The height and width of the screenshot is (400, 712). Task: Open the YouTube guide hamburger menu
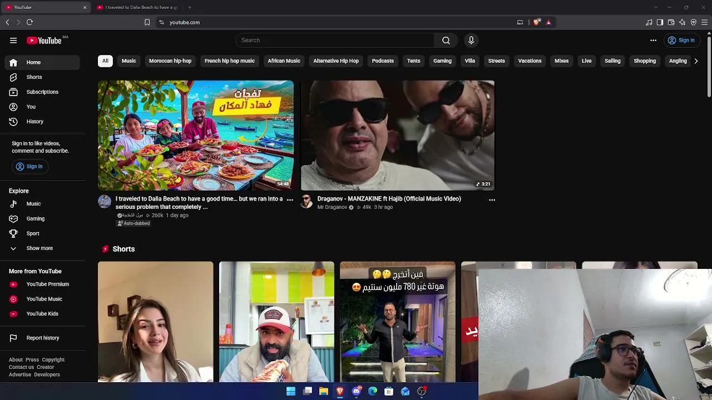[x=13, y=40]
